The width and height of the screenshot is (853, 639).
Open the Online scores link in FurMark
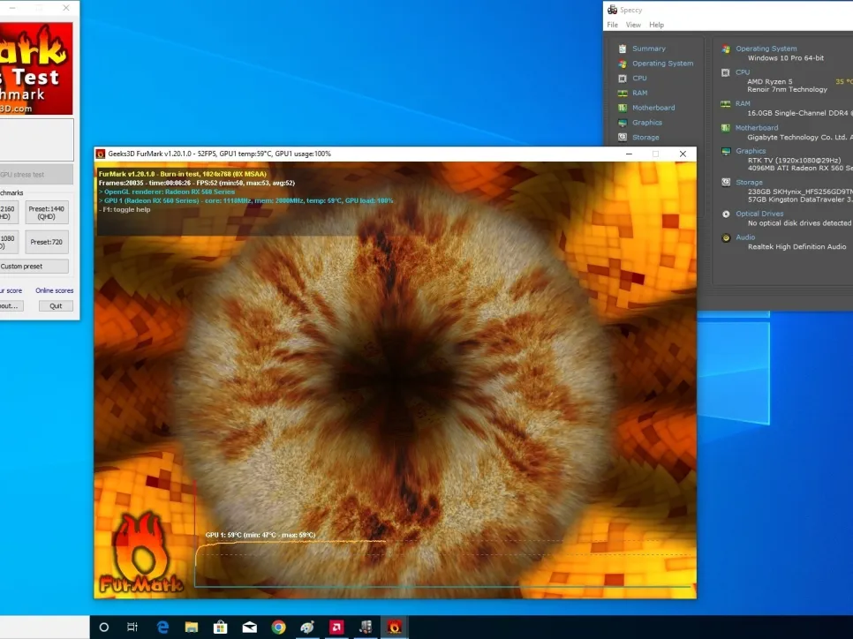pos(55,290)
